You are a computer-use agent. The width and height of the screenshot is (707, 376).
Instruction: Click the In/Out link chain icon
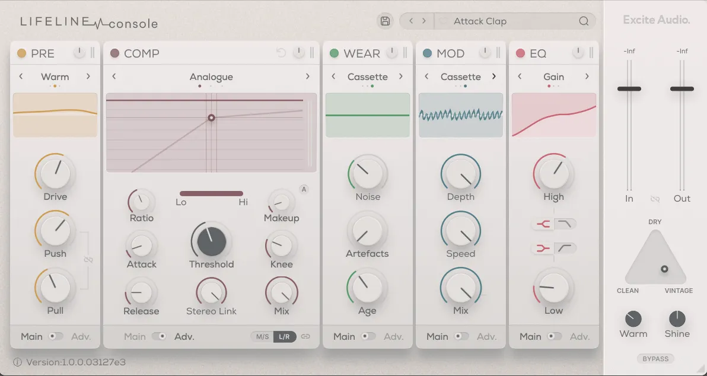tap(655, 199)
